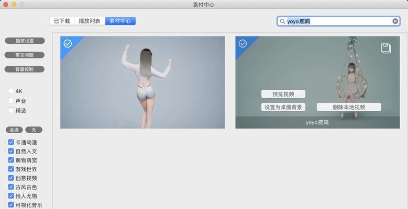Screen dimensions: 408x209
Task: Click 预览视频 on the swing video
Action: tap(283, 94)
